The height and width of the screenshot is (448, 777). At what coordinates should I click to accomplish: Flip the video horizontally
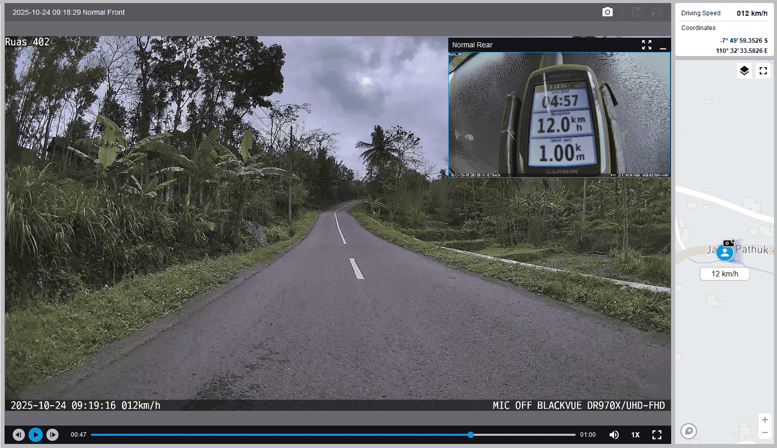coord(657,12)
